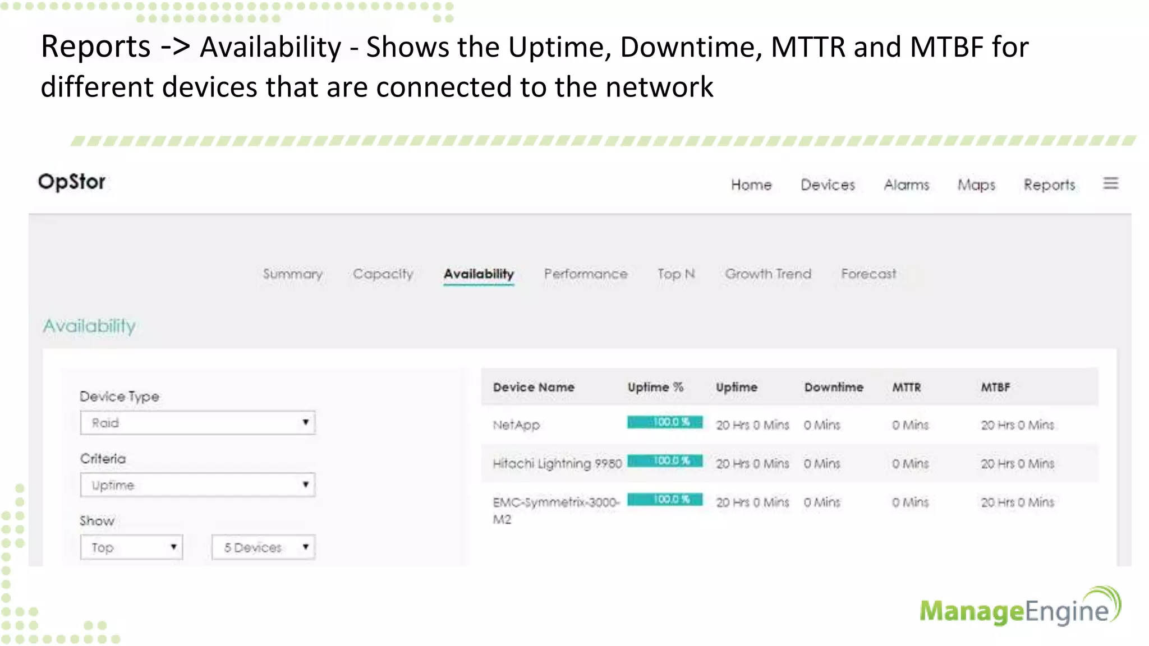
Task: Click the Availability section heading
Action: pyautogui.click(x=89, y=326)
